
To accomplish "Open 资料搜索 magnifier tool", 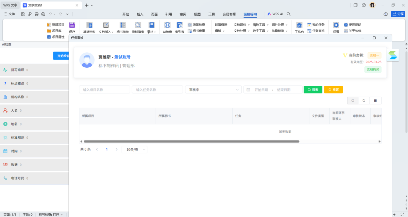I will pos(138,26).
